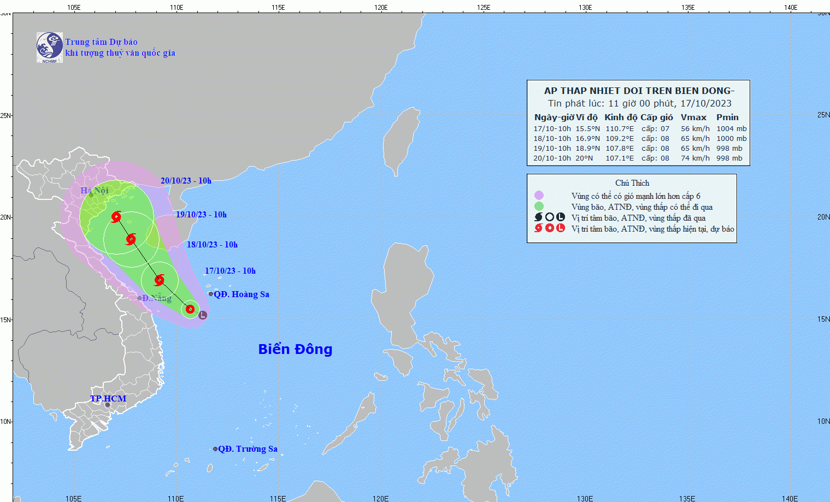830x502 pixels.
Task: Click the 'Vmax' column header
Action: click(693, 117)
